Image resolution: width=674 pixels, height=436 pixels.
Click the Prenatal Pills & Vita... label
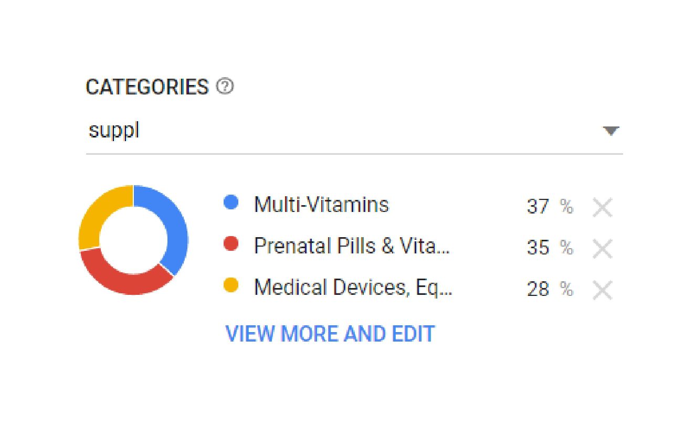pos(352,246)
